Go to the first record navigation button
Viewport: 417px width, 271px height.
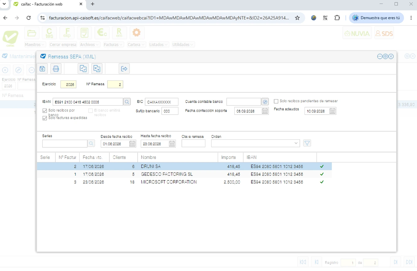303,262
